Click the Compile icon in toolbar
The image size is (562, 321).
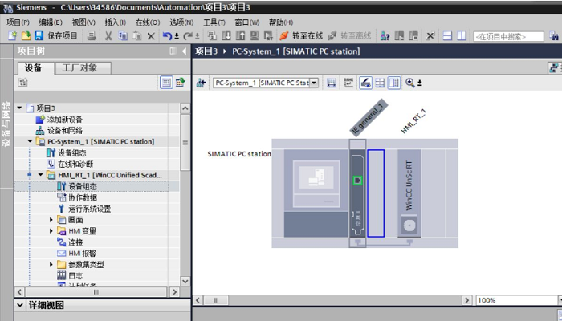212,36
